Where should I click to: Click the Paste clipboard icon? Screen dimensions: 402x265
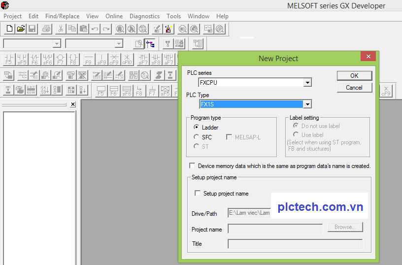pos(83,29)
